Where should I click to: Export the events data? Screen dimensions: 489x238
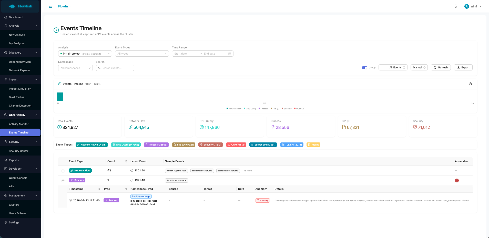(463, 67)
